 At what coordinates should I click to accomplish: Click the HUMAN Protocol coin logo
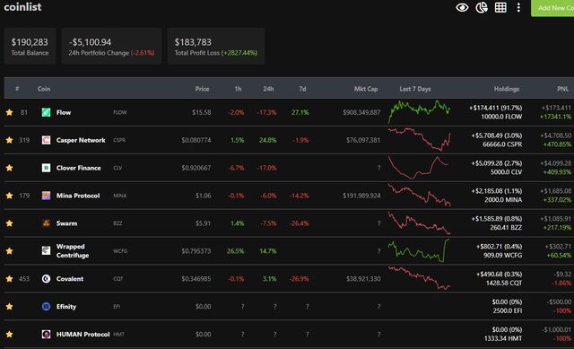(46, 335)
